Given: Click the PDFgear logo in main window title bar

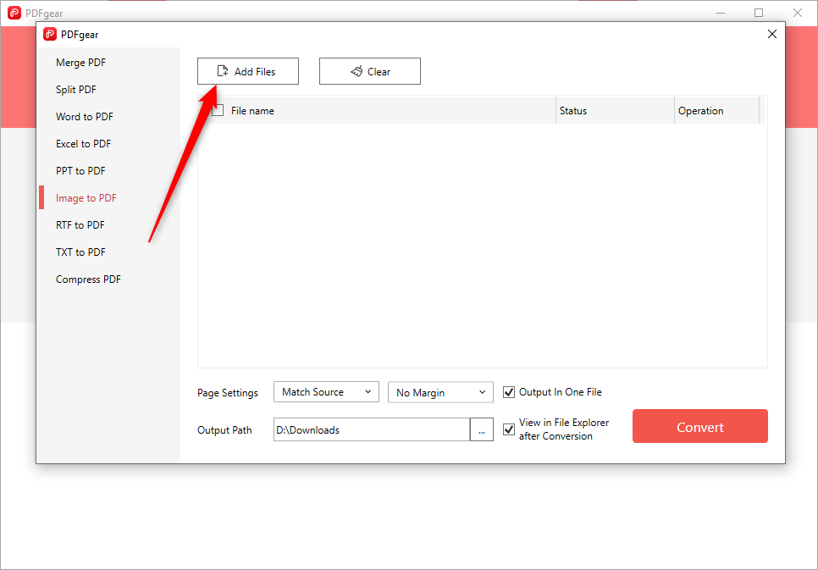Looking at the screenshot, I should coord(14,13).
